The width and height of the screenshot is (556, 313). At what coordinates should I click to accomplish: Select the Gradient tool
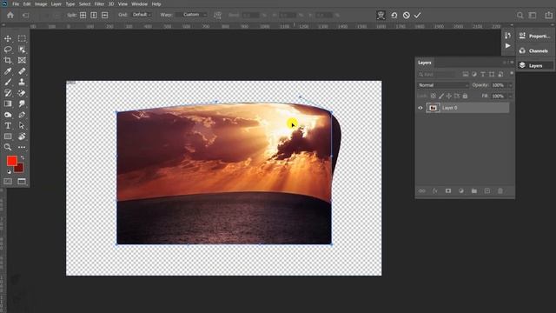pos(8,103)
